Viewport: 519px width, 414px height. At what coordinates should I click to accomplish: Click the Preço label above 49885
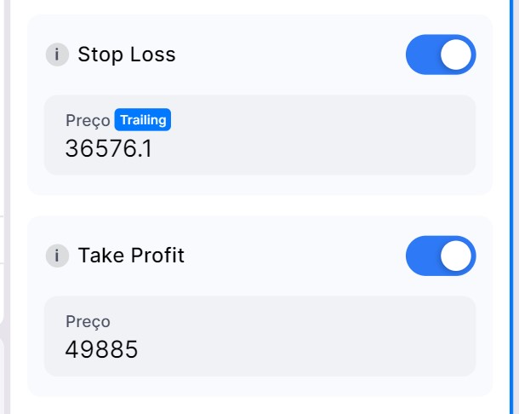(x=88, y=322)
